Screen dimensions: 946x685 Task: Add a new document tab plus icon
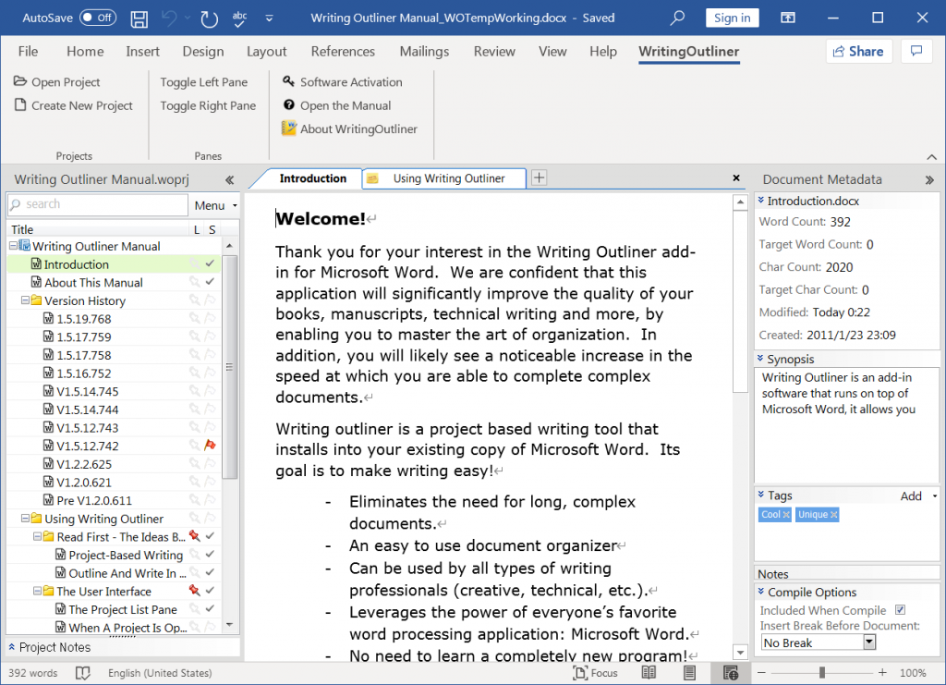click(539, 178)
